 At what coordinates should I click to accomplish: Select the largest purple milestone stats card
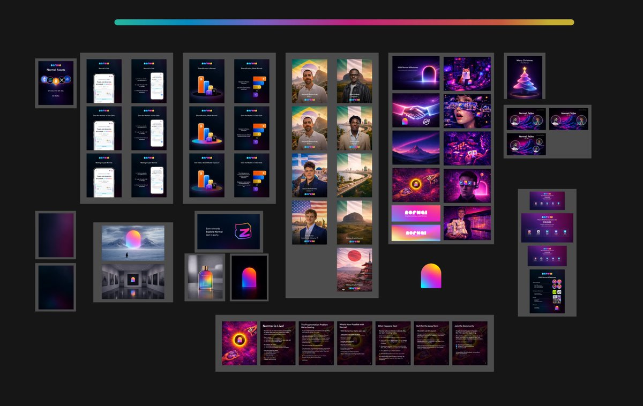tap(547, 228)
